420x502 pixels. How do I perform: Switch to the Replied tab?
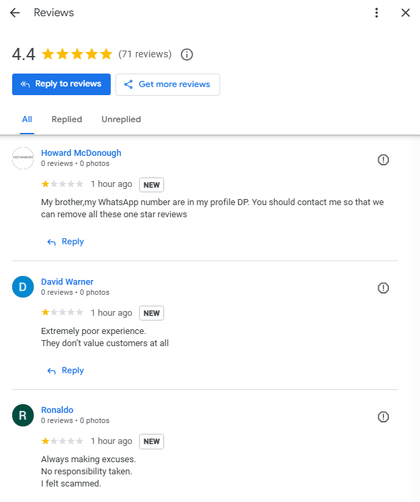pos(67,119)
